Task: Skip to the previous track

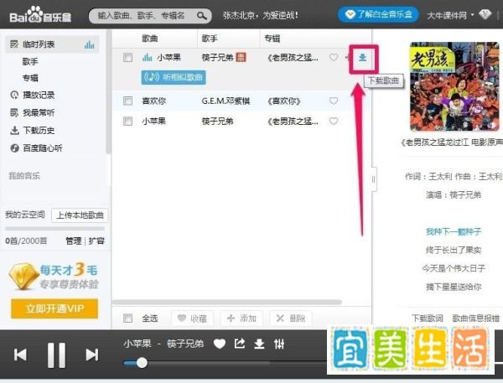Action: (20, 355)
